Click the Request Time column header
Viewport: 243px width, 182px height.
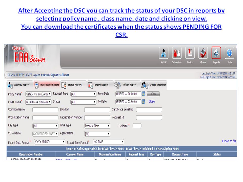click(180, 154)
